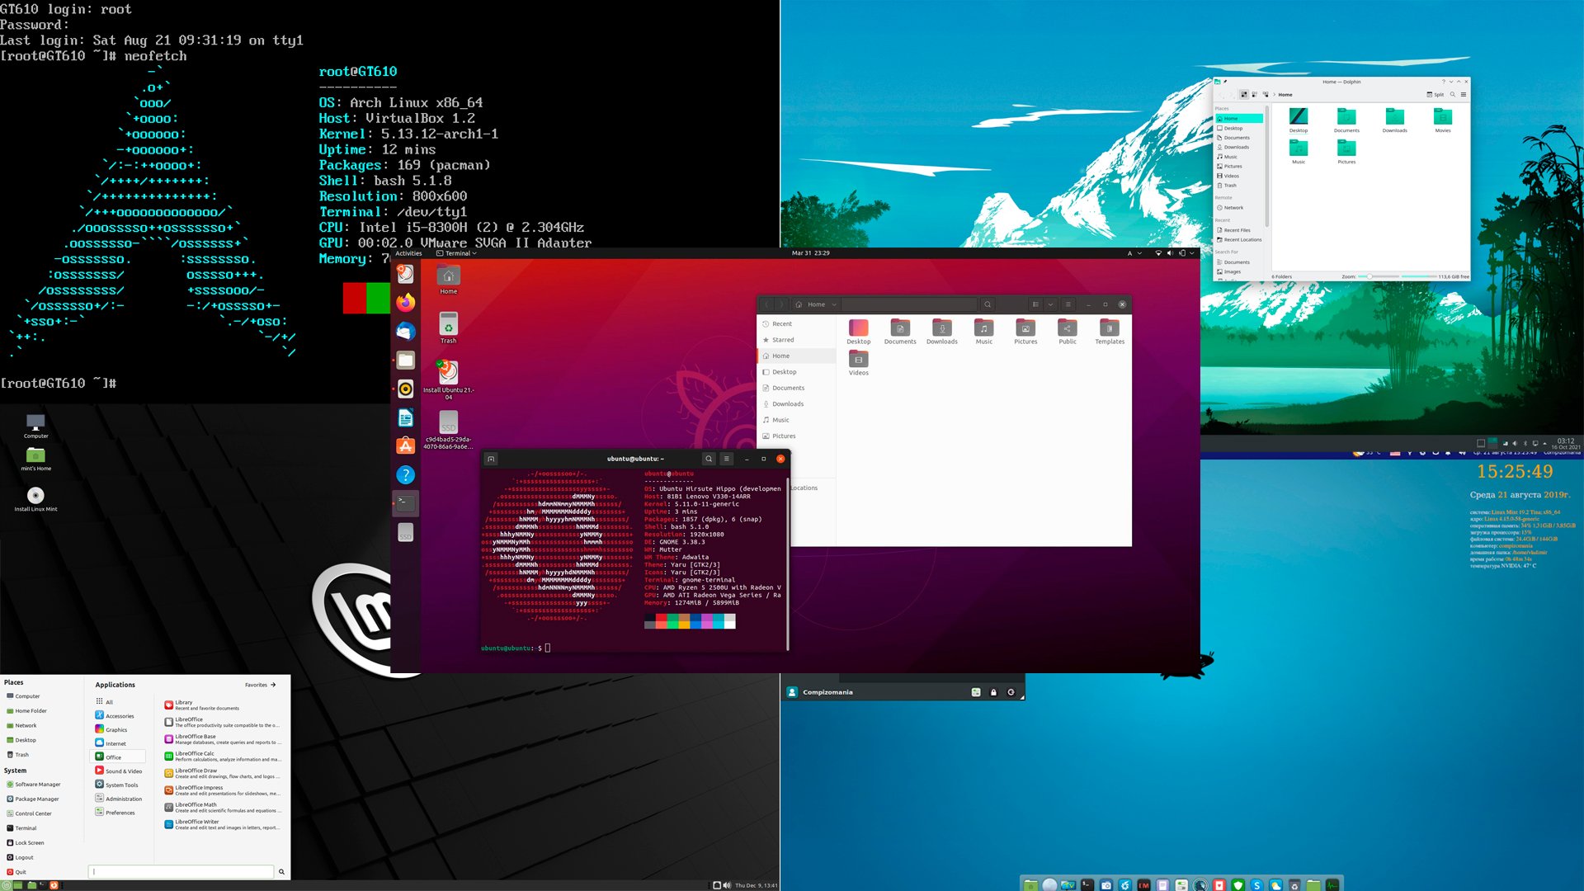
Task: Open Software Manager in the Mint menu
Action: 33,784
